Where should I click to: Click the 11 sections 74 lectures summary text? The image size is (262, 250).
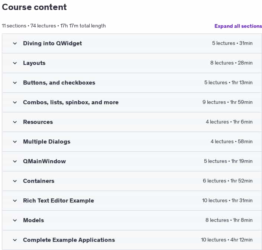point(54,26)
